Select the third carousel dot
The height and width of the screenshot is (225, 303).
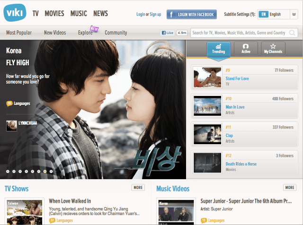[20, 172]
